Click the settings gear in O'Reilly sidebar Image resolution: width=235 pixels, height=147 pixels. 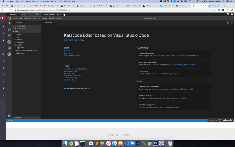(x=3, y=82)
